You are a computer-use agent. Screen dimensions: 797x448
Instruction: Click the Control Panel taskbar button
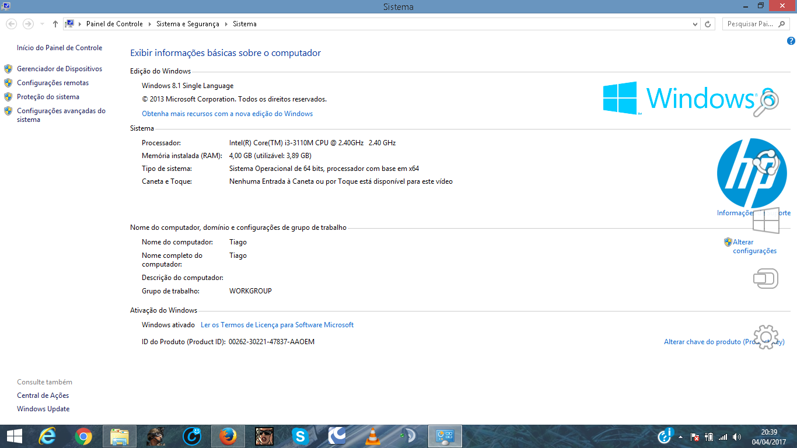(445, 436)
